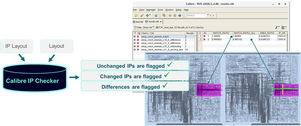Select omsp_clock_module_L25_0_interacting row
Viewport: 301px width, 126px height.
[x=164, y=46]
